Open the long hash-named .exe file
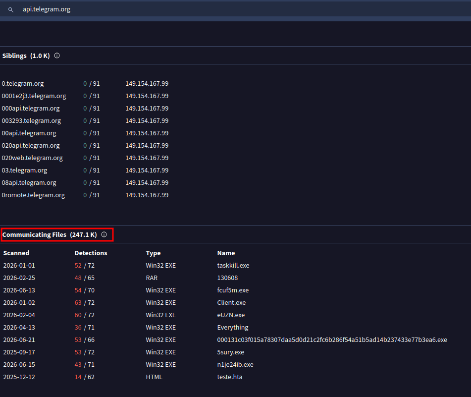 (x=332, y=340)
